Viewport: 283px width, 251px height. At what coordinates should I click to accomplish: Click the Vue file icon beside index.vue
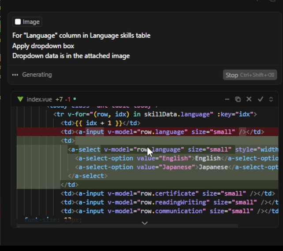pyautogui.click(x=20, y=99)
